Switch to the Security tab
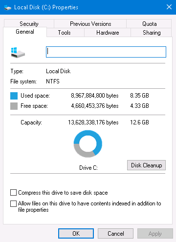The image size is (176, 242). coord(29,24)
